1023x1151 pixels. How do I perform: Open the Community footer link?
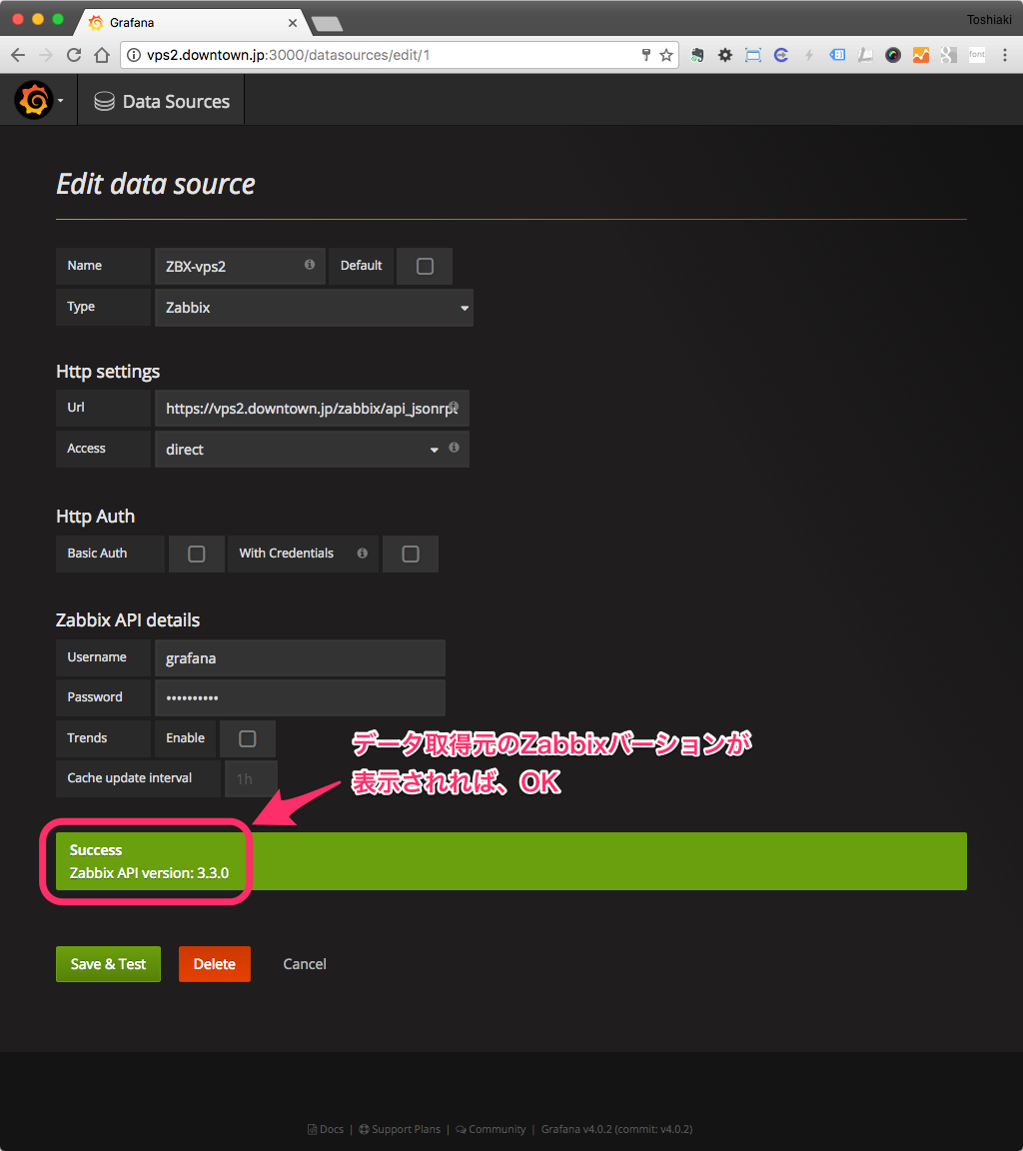point(491,1129)
